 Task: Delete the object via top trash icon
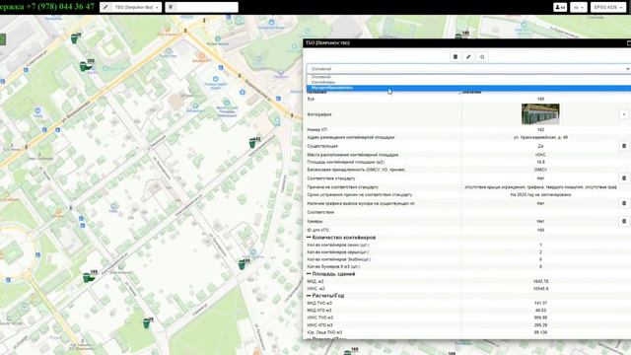[456, 57]
